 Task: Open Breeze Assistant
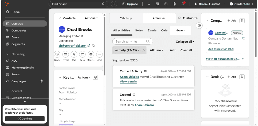click(207, 4)
